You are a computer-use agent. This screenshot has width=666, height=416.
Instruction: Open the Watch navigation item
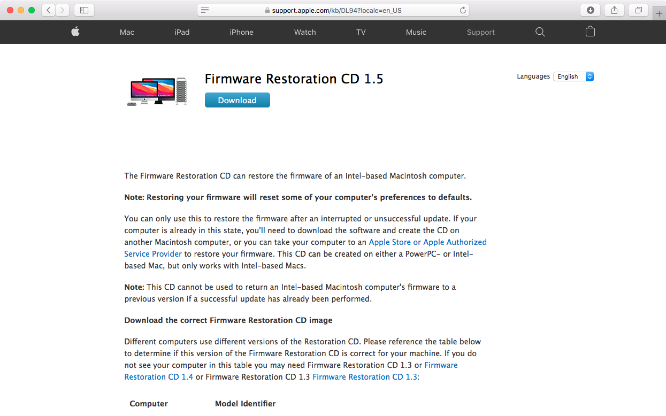click(x=305, y=32)
